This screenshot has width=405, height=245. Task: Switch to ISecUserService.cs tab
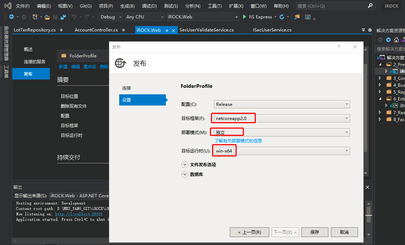272,30
